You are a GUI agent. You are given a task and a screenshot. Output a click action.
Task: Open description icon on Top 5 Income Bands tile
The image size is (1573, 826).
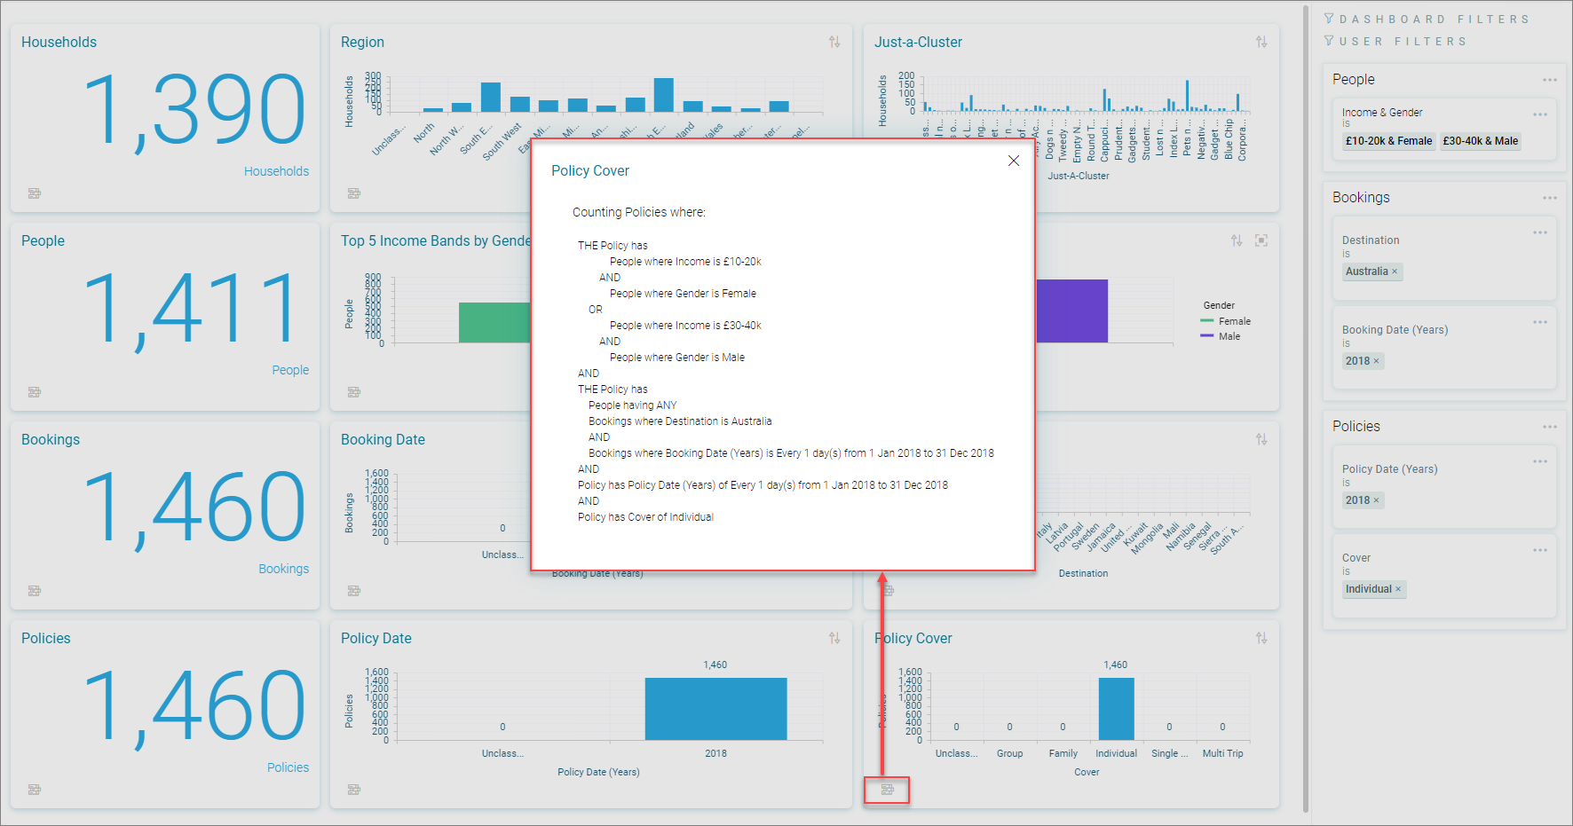(354, 391)
